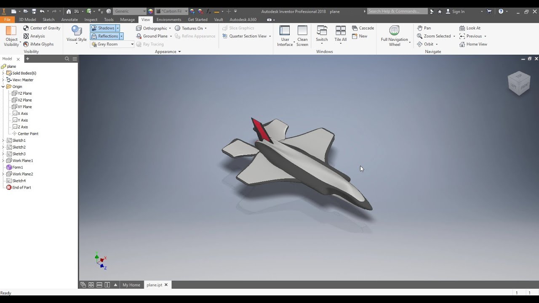
Task: Collapse the Origin folder
Action: (3, 87)
